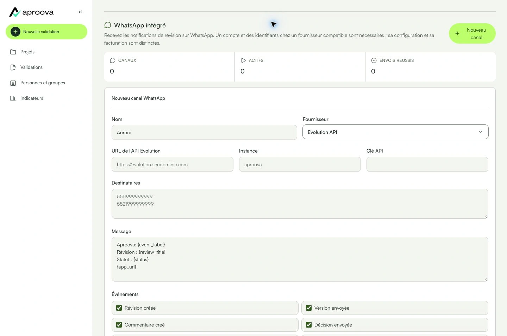Image resolution: width=507 pixels, height=336 pixels.
Task: Click the Indicateurs chart icon
Action: [13, 98]
